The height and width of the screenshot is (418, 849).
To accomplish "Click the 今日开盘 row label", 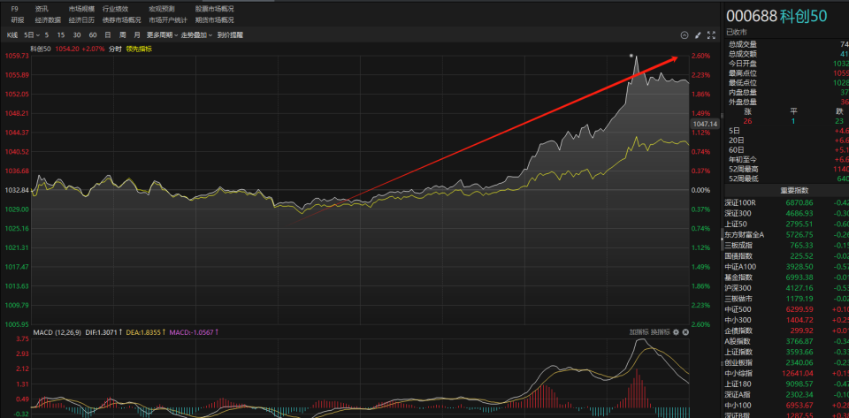I will pos(742,64).
